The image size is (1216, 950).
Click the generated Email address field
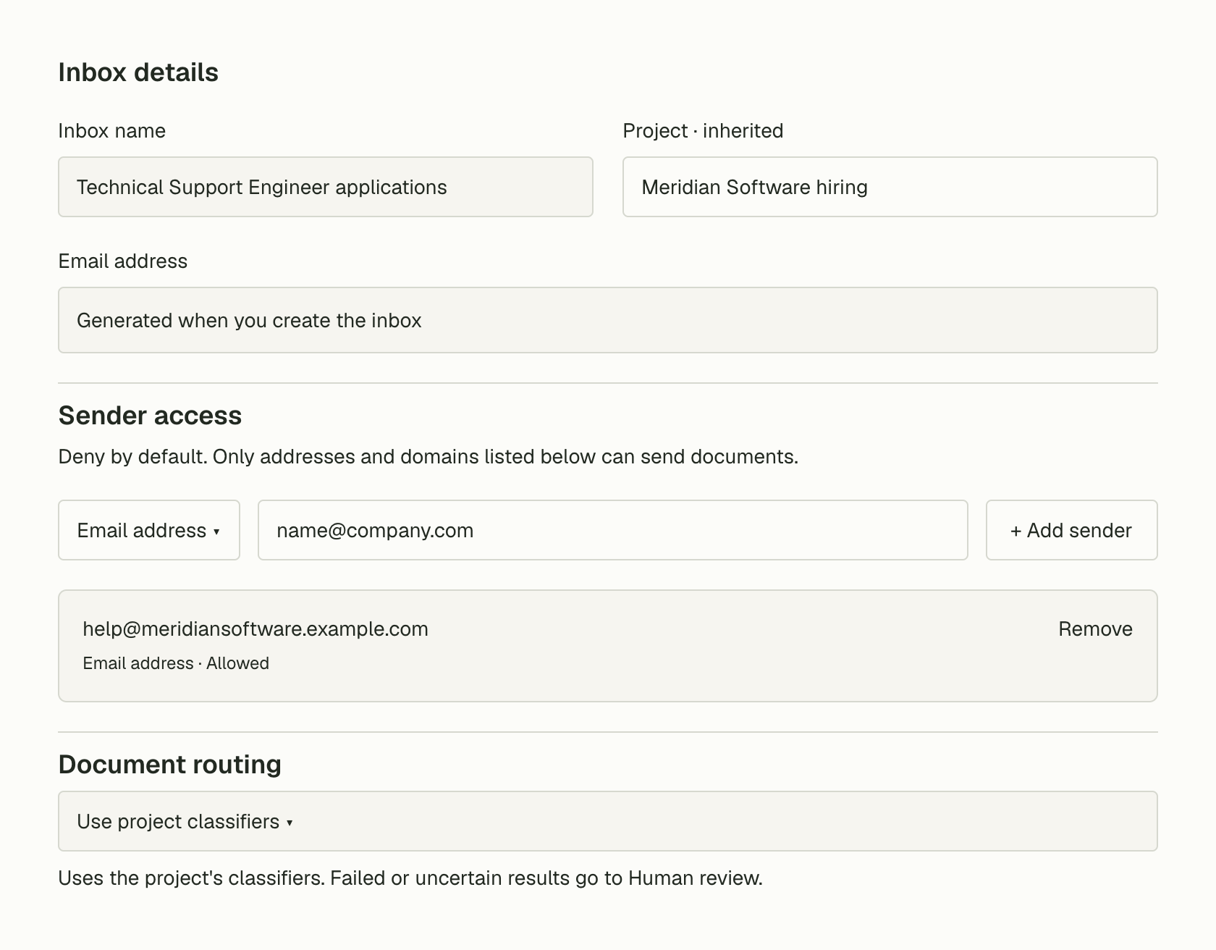pyautogui.click(x=608, y=320)
